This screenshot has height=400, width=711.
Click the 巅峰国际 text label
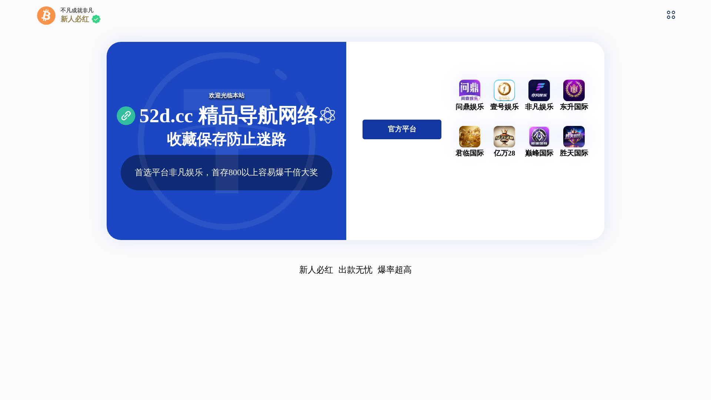coord(539,153)
